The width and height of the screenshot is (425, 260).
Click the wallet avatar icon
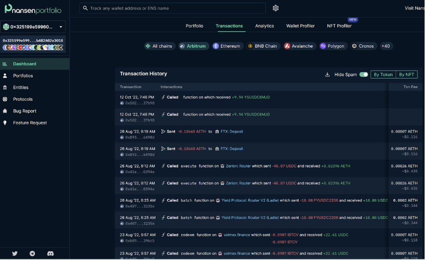6,27
